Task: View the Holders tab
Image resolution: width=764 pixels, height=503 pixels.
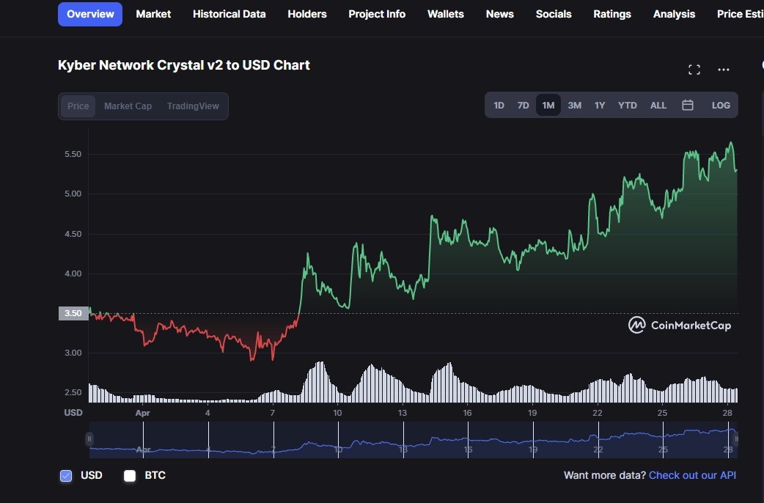Action: pyautogui.click(x=306, y=14)
